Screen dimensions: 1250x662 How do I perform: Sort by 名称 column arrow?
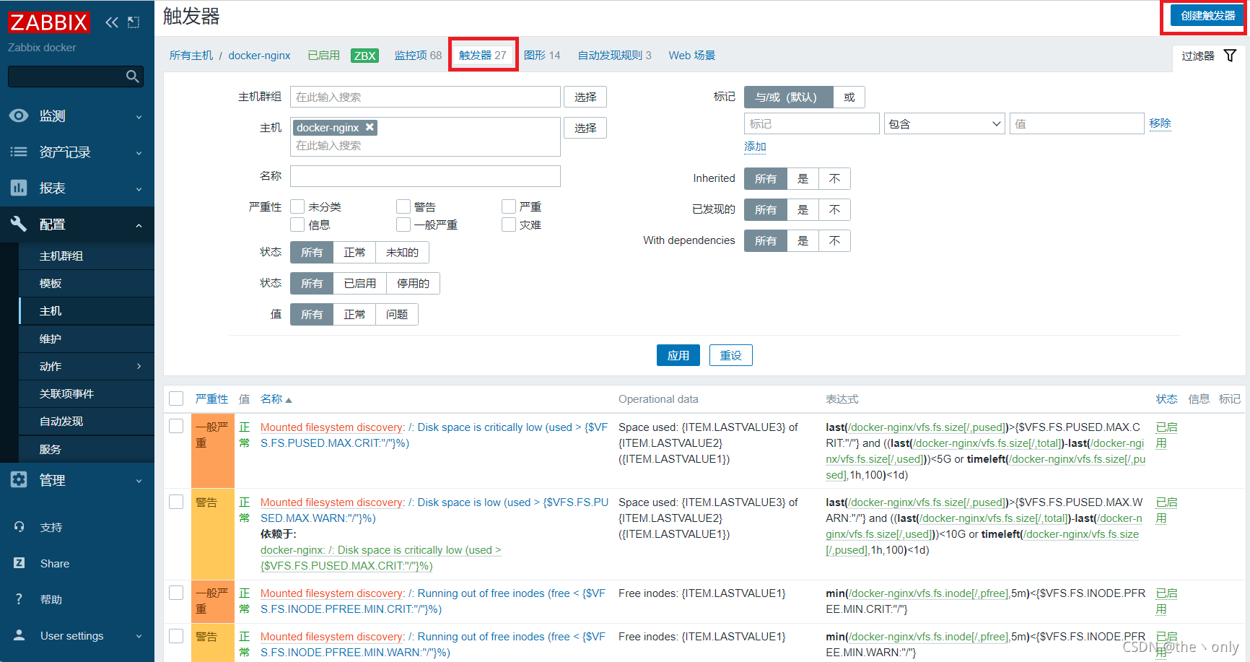[289, 400]
